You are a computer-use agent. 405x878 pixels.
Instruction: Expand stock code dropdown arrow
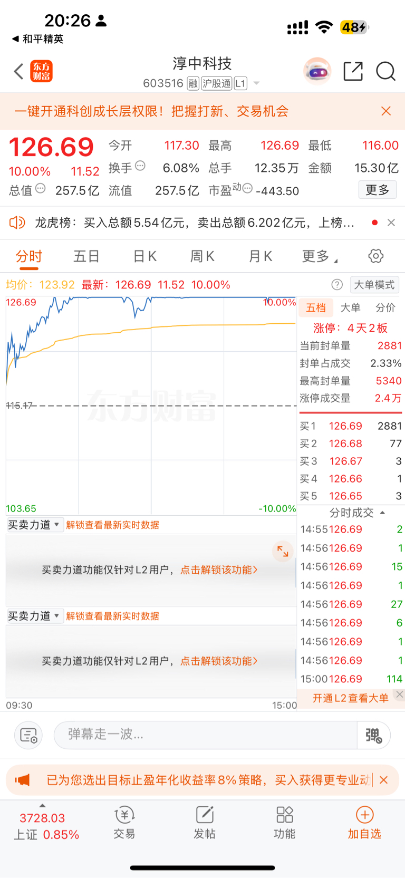point(256,83)
